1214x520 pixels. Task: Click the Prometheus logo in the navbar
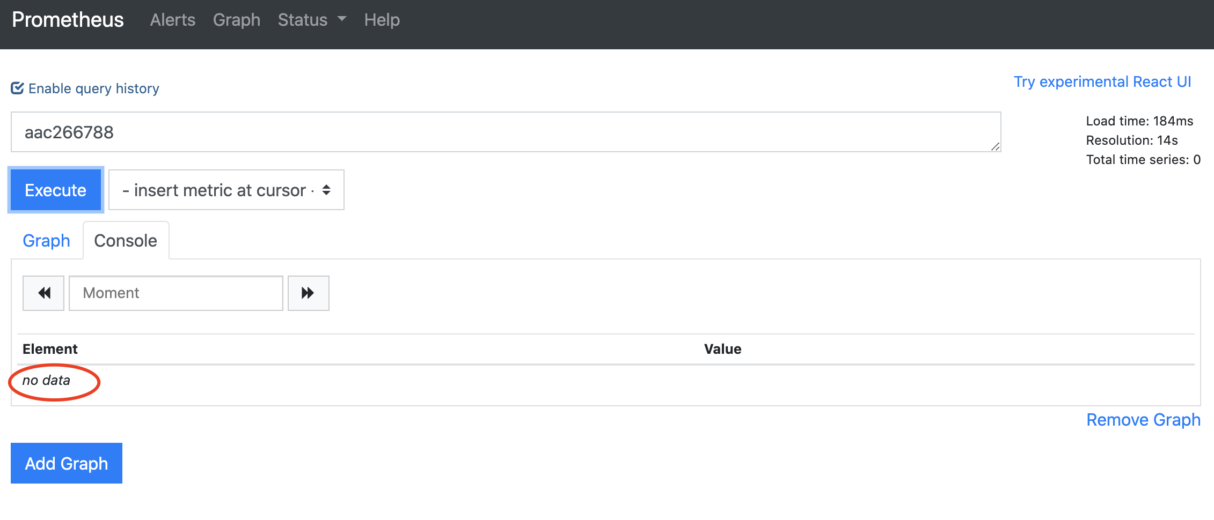click(67, 19)
